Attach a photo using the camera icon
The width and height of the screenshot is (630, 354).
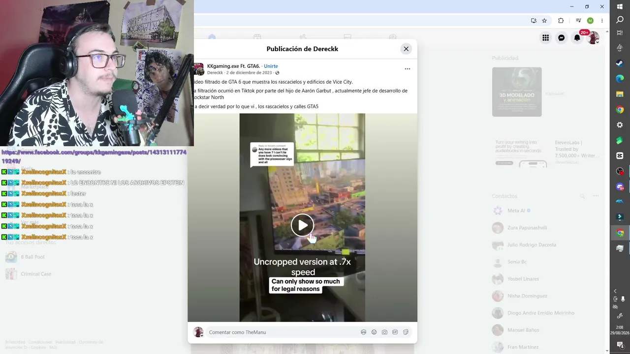[x=384, y=332]
